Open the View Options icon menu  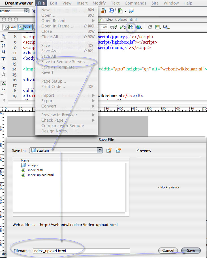click(158, 27)
